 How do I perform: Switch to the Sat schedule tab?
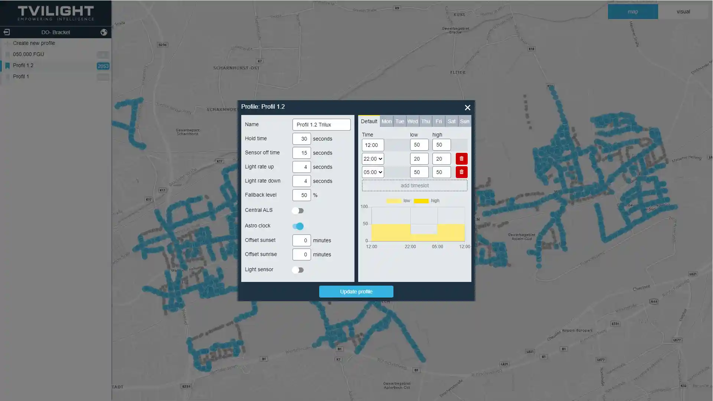451,121
